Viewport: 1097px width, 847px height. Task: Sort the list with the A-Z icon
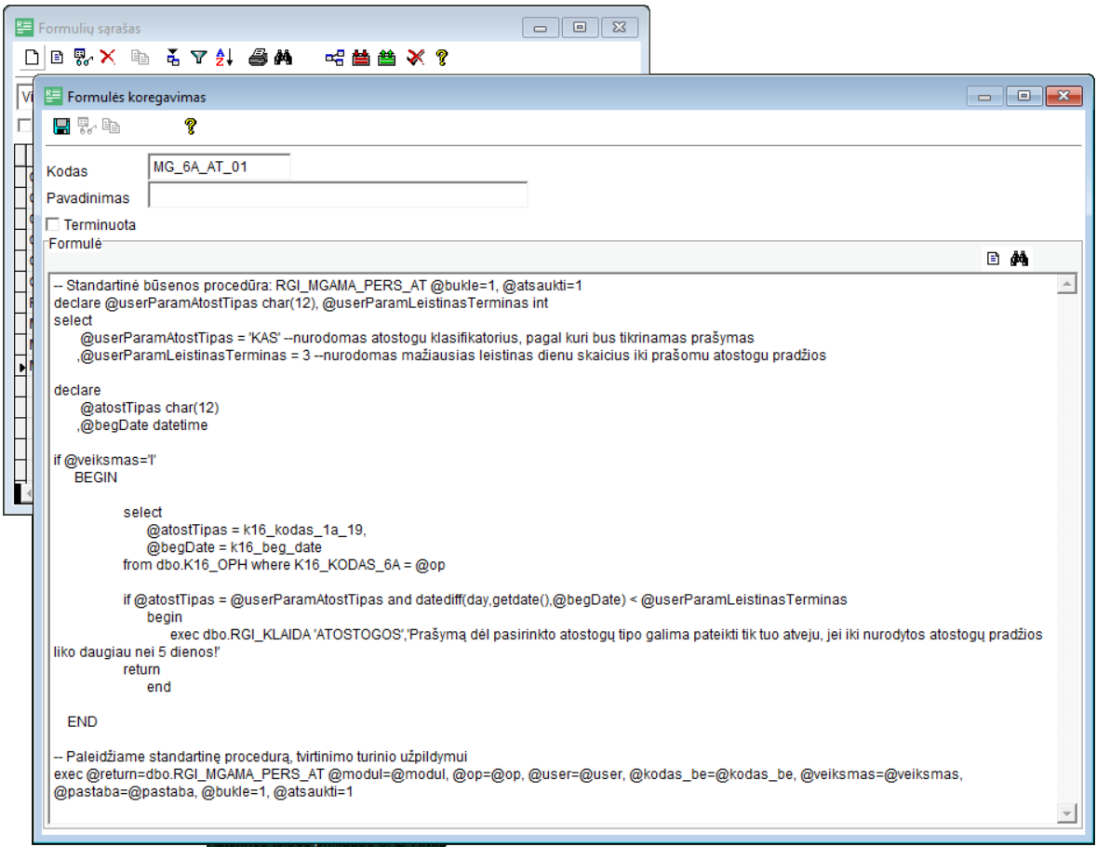pos(224,58)
